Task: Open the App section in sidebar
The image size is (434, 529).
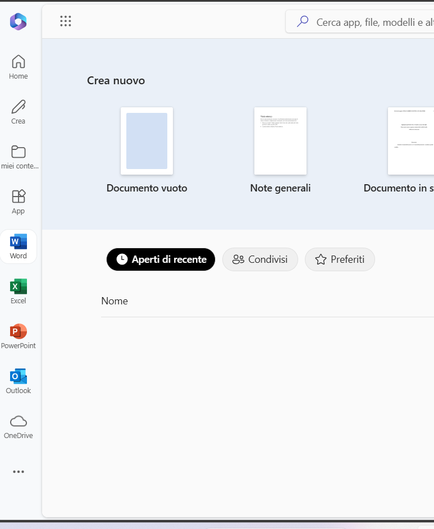Action: (19, 202)
